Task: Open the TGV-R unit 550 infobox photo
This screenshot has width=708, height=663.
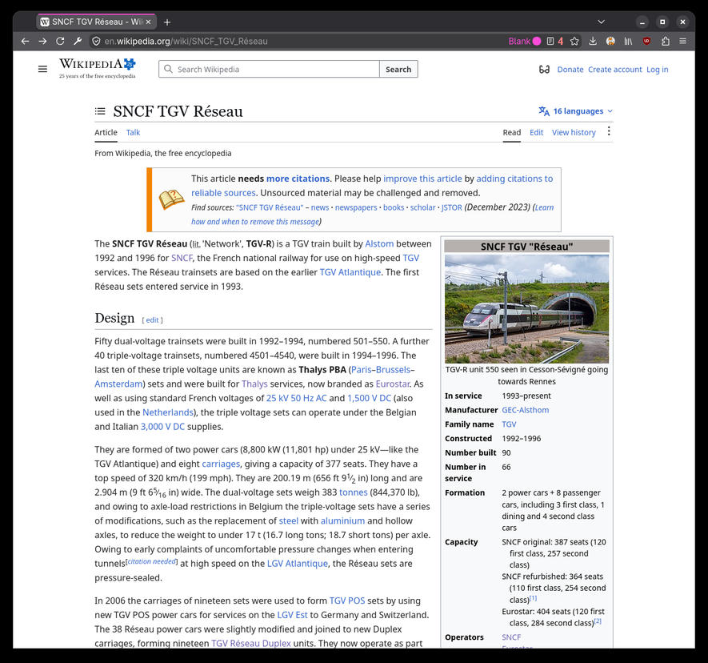Action: click(526, 308)
